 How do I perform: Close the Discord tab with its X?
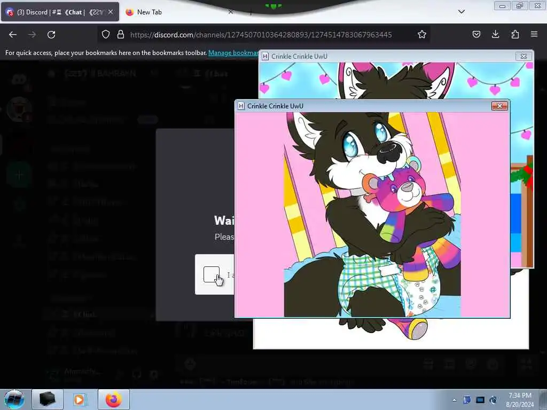coord(111,12)
